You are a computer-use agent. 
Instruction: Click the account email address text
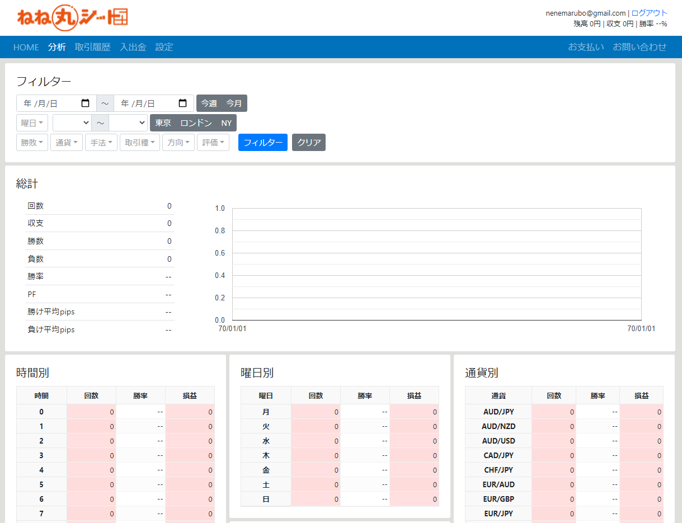586,13
